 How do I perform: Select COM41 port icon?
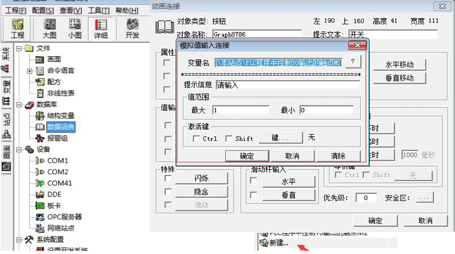coord(40,183)
